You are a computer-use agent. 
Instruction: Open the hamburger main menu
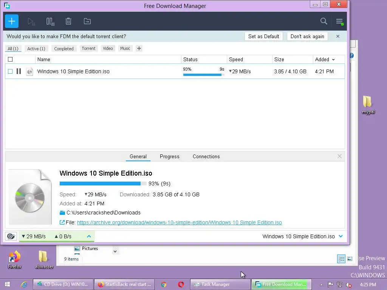(340, 22)
